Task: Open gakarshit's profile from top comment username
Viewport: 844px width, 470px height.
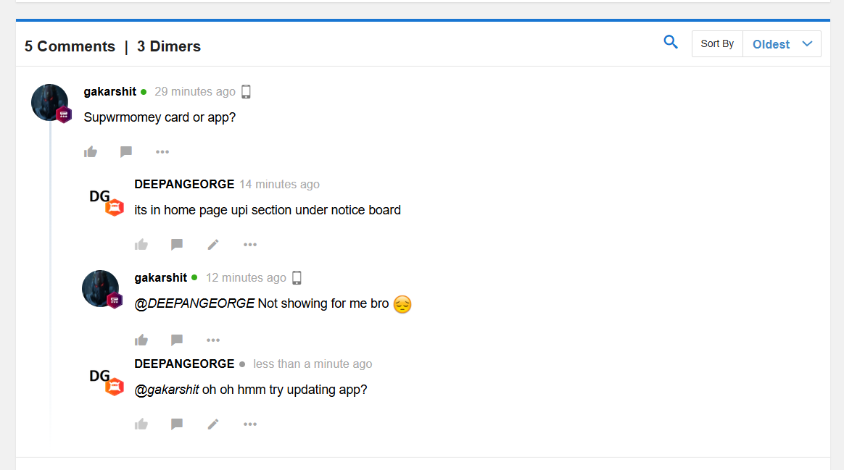Action: coord(109,91)
